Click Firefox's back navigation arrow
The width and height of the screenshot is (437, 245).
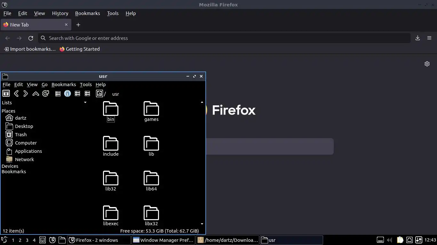point(8,38)
